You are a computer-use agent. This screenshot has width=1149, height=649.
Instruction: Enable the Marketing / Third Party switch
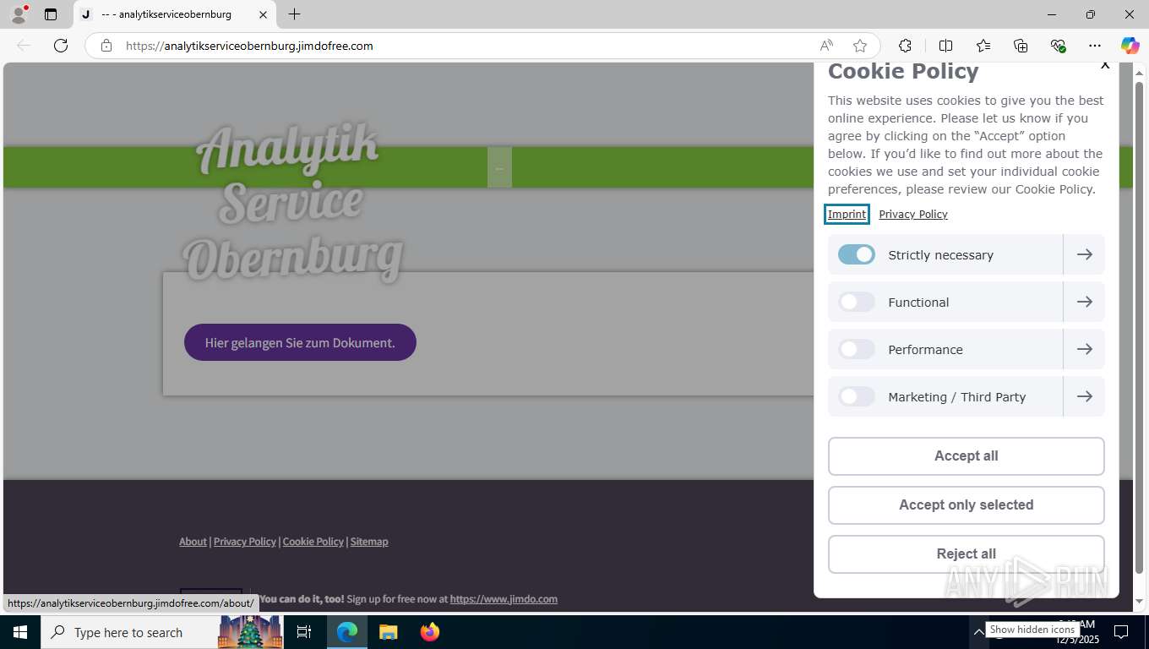[x=857, y=396]
